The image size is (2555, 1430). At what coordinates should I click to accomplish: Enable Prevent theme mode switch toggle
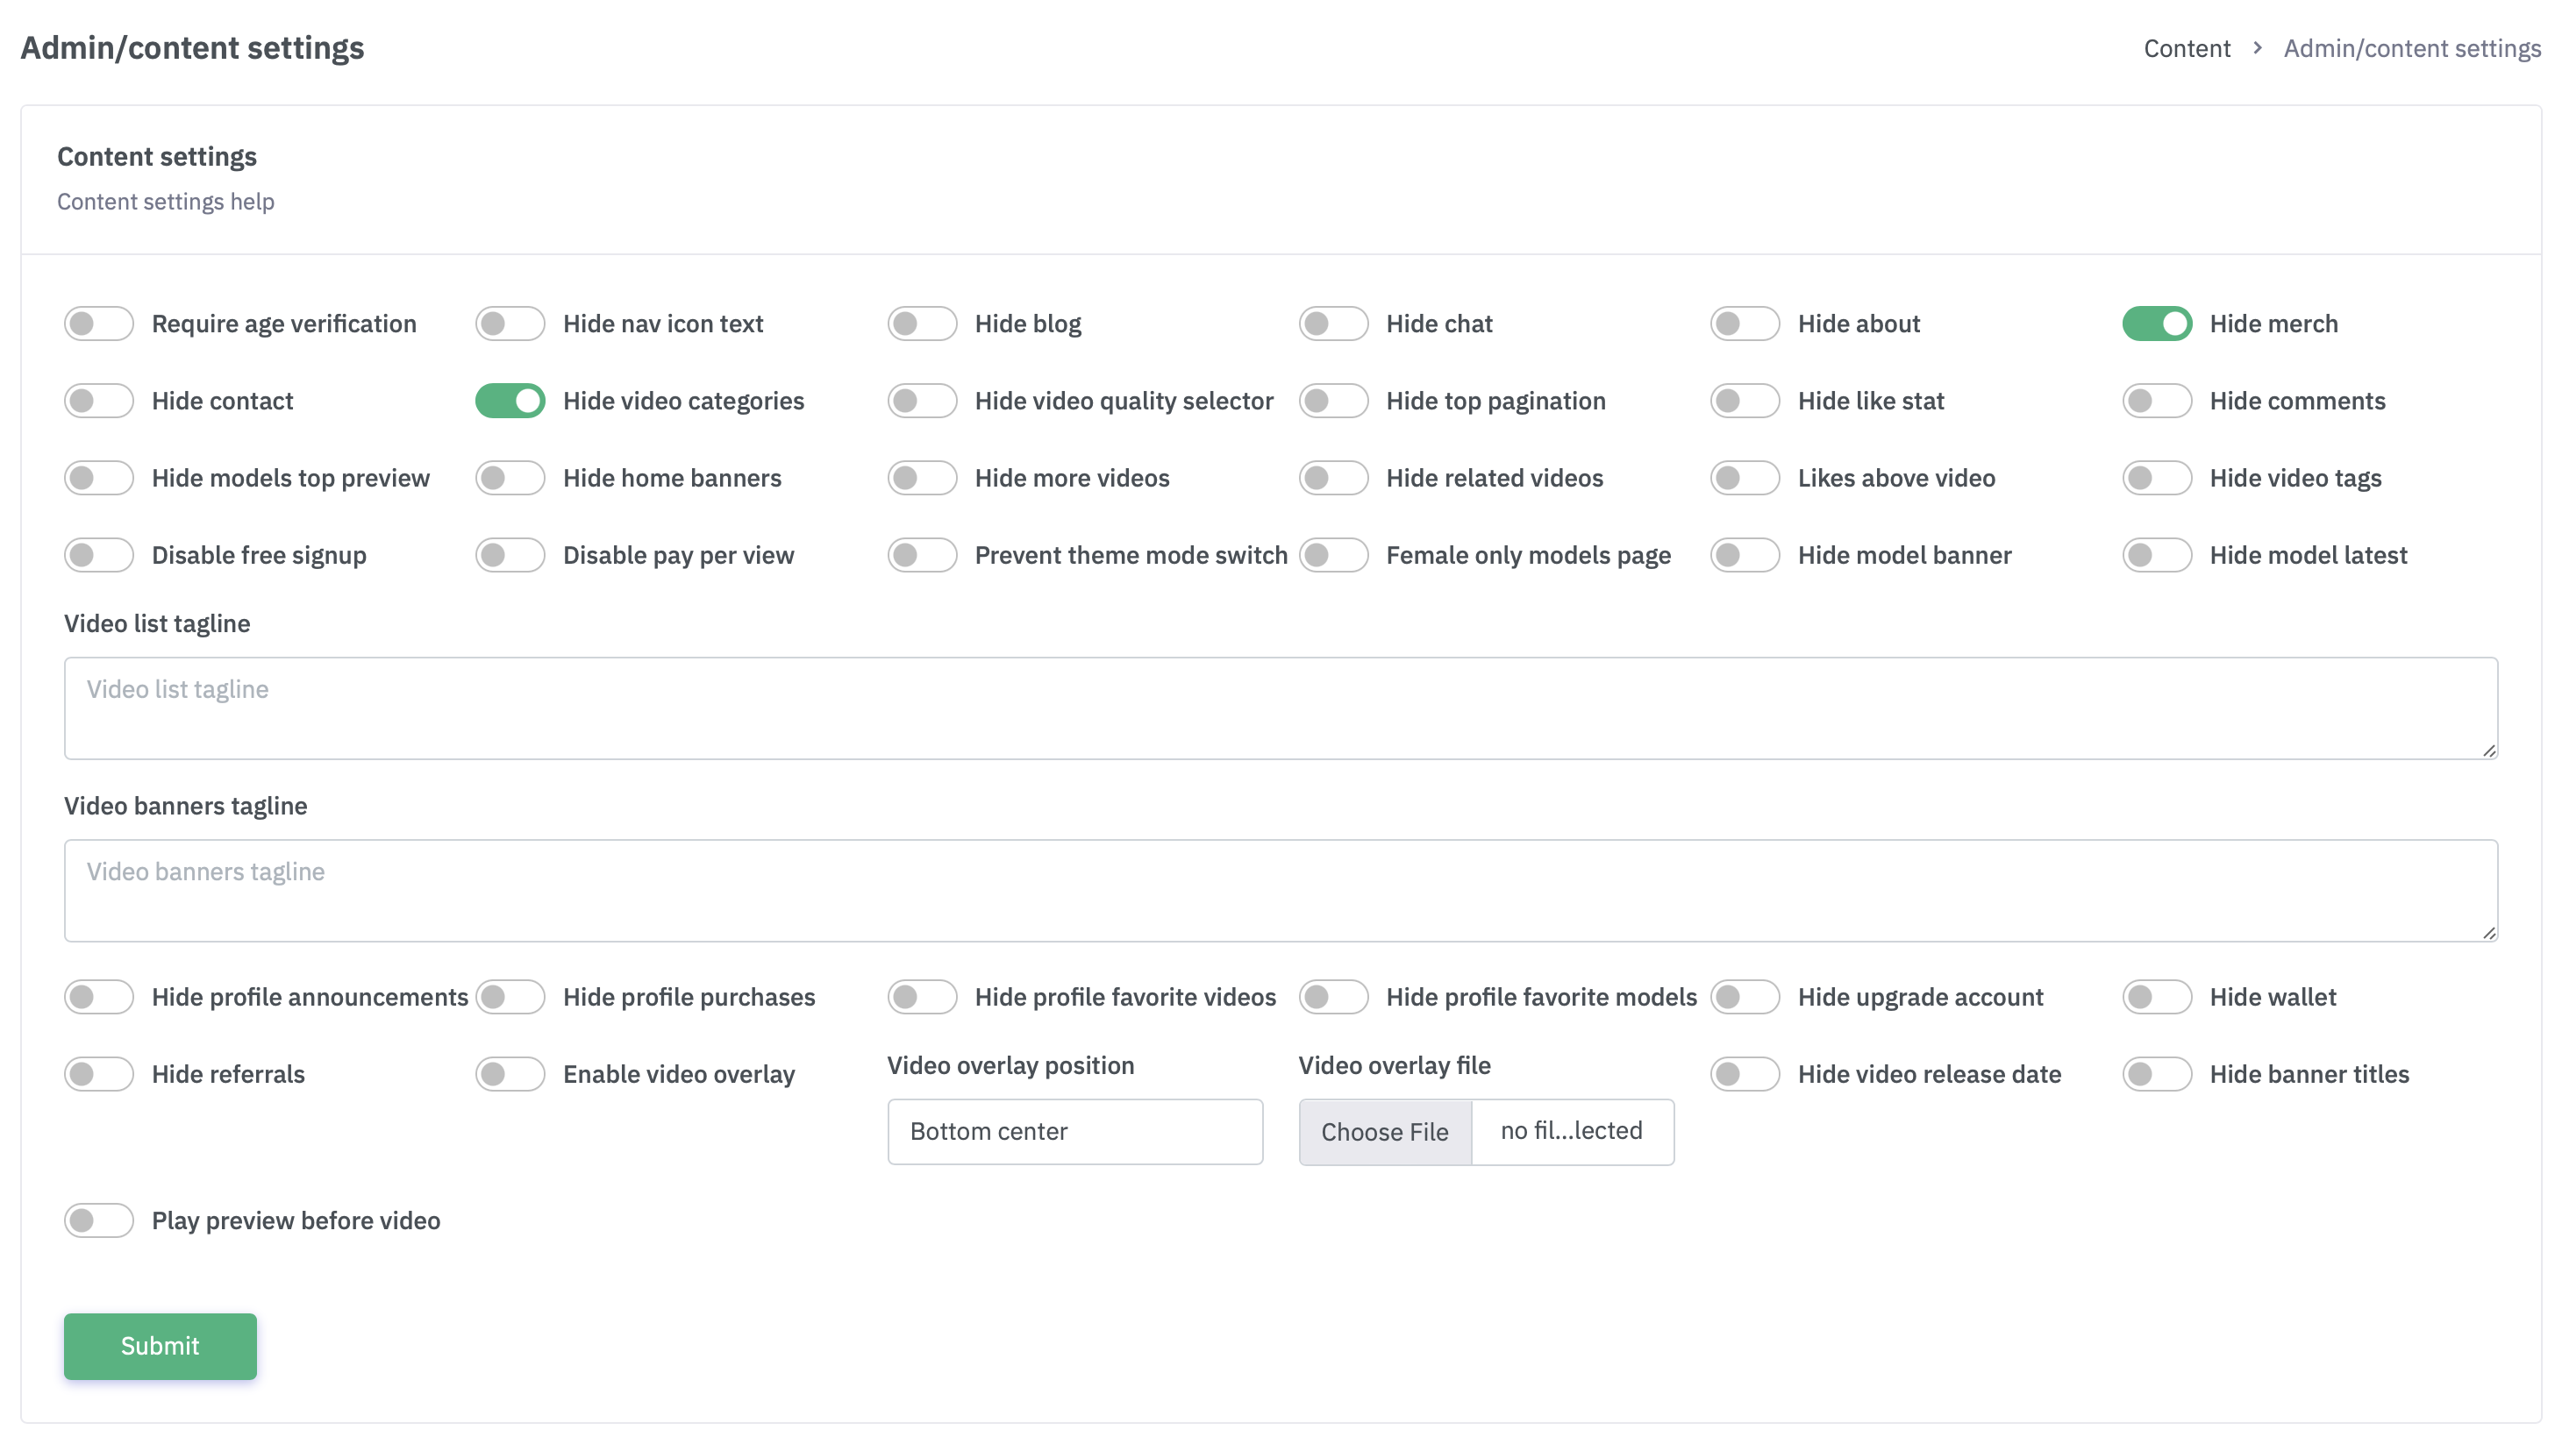(x=922, y=555)
